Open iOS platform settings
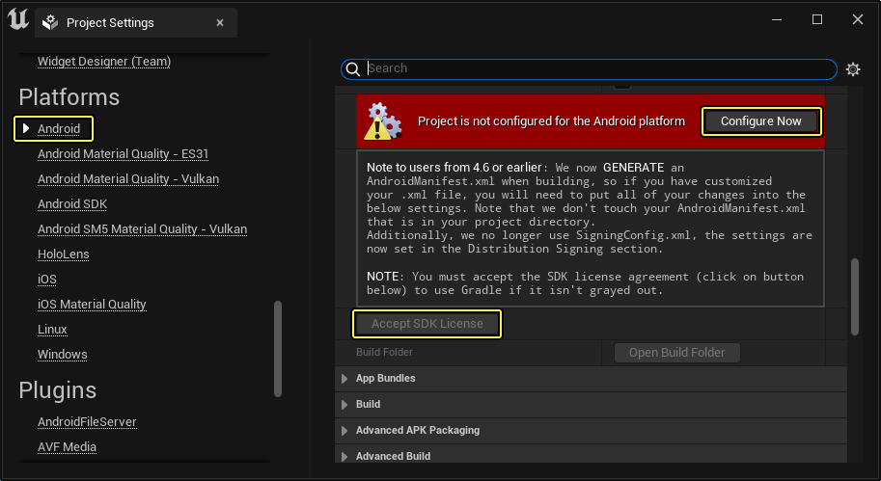This screenshot has width=881, height=481. pyautogui.click(x=47, y=279)
